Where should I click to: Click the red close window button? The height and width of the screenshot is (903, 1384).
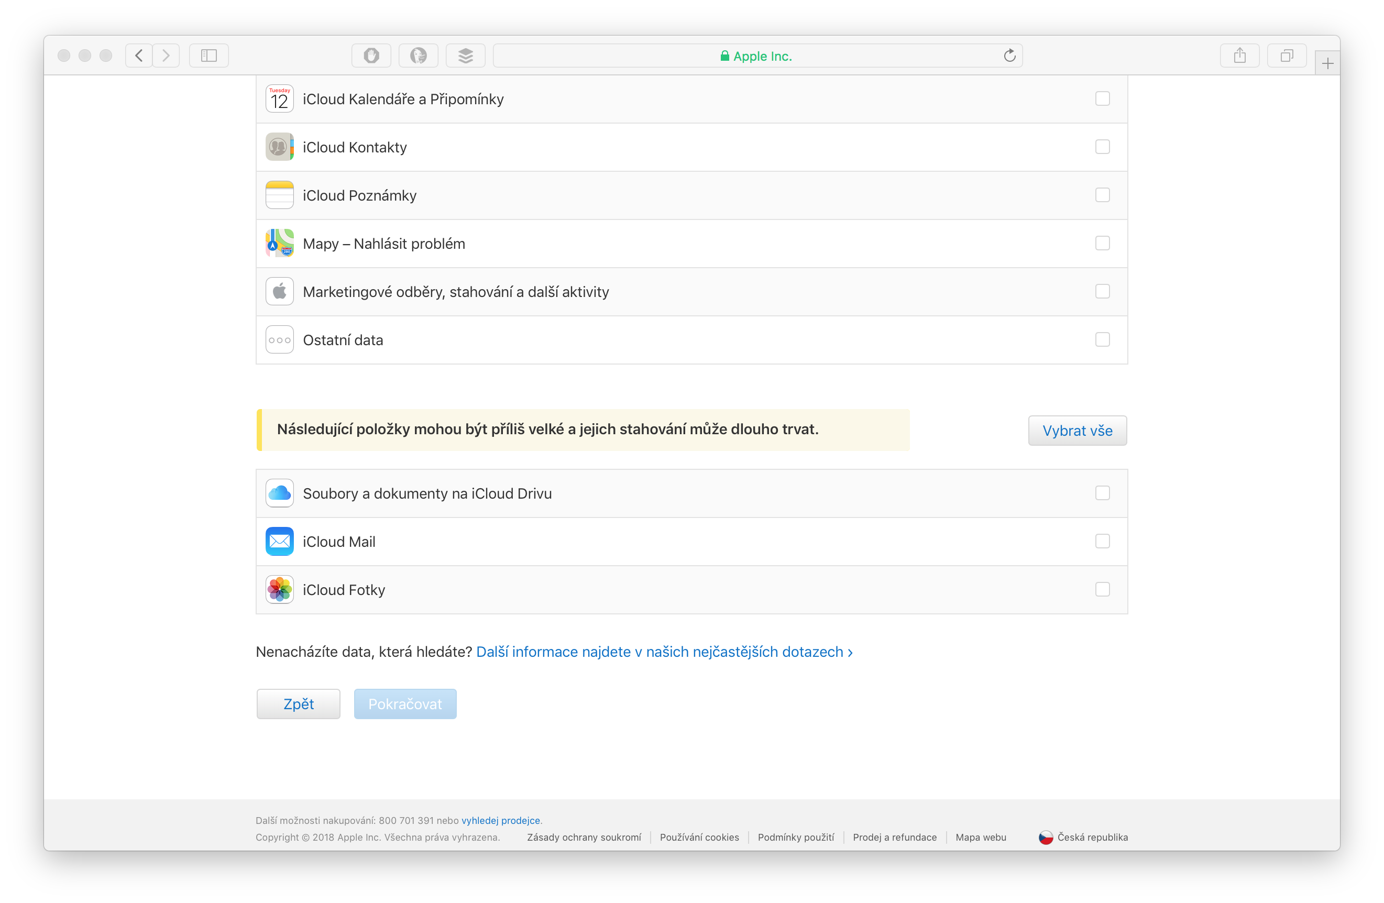64,56
